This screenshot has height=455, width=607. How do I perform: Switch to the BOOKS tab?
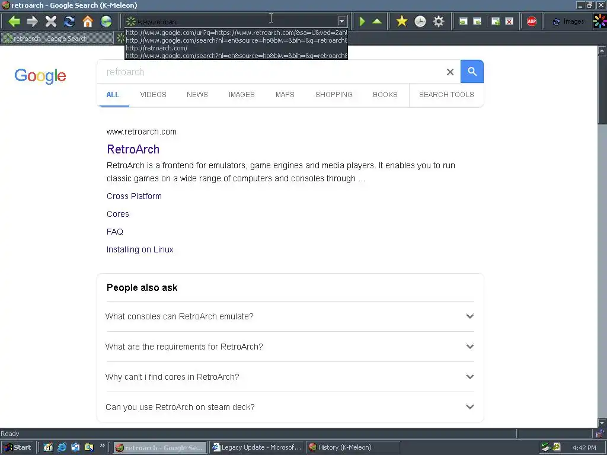(x=385, y=95)
